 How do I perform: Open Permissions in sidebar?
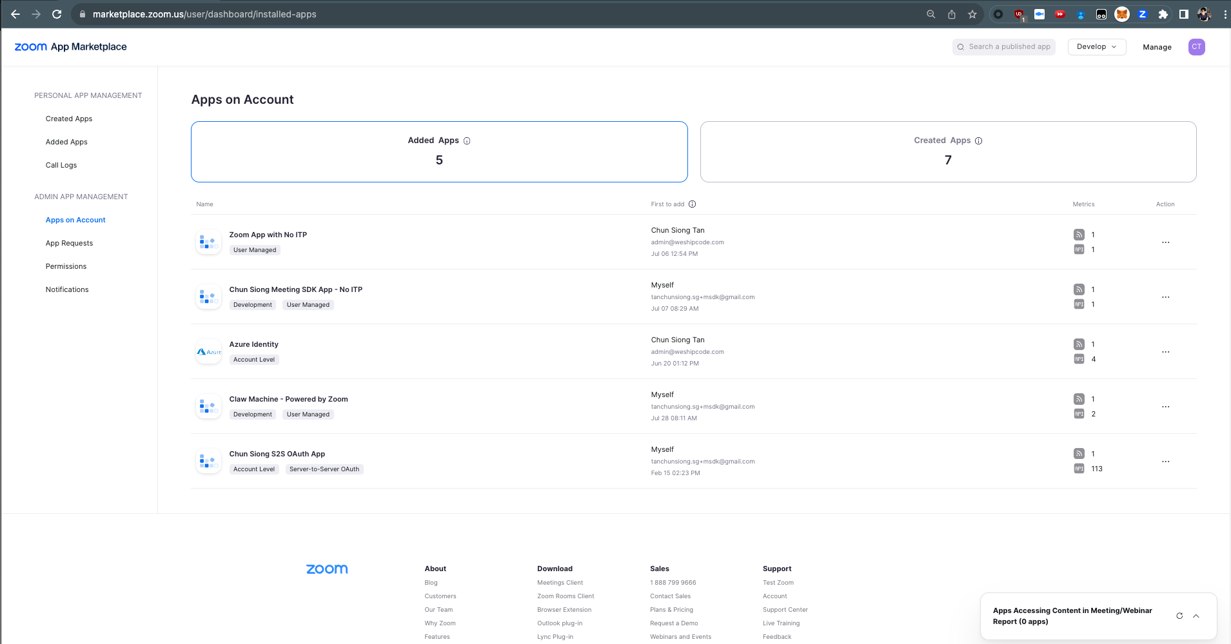[x=66, y=266]
